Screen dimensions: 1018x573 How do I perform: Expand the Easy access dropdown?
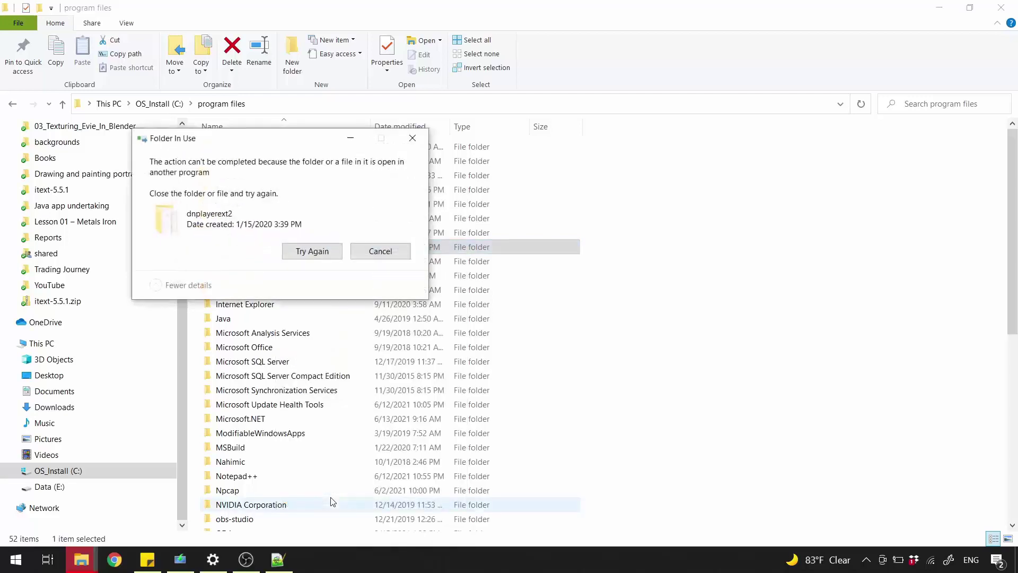(x=335, y=54)
